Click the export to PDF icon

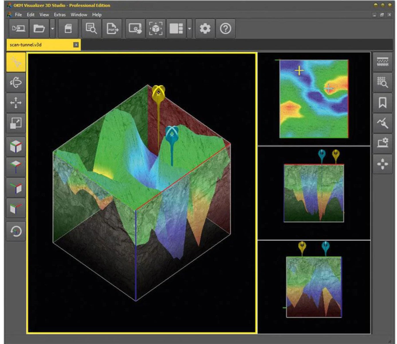pos(112,29)
